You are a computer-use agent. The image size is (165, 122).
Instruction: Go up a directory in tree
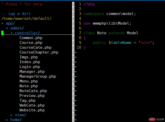point(16,14)
